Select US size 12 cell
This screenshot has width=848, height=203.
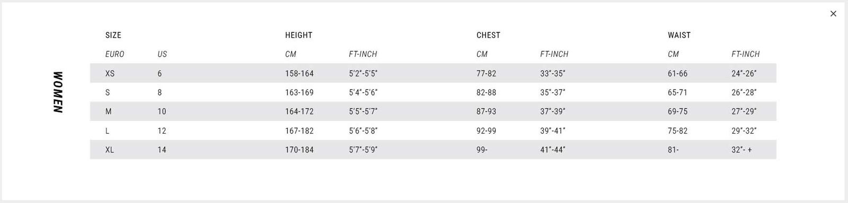(x=162, y=130)
